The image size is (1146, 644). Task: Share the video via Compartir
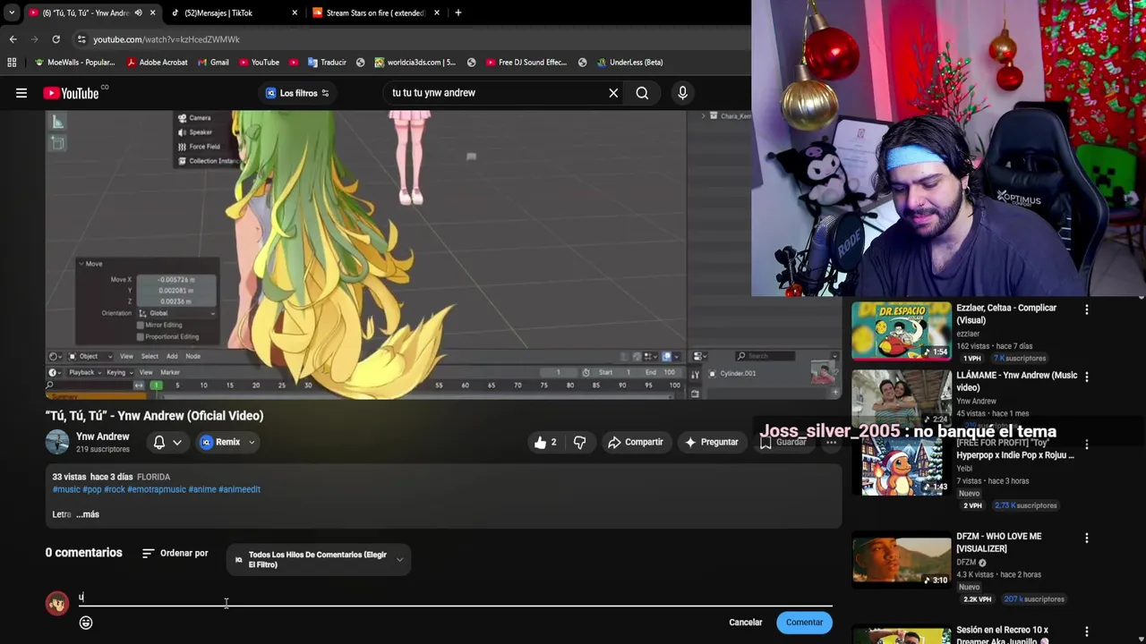point(636,442)
